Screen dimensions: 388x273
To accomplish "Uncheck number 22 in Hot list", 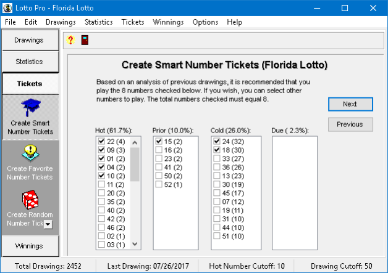I will pos(101,141).
